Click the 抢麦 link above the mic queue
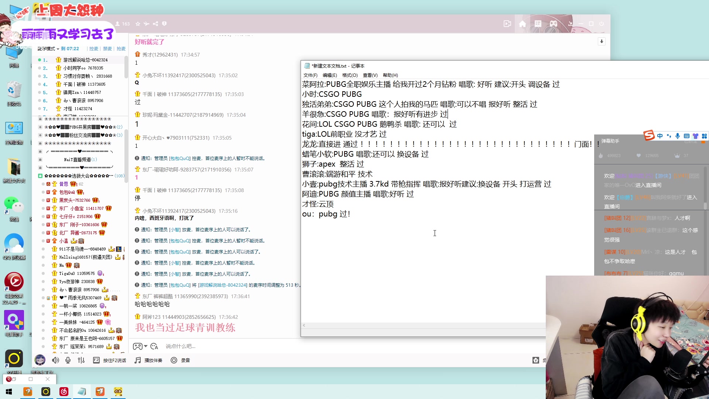This screenshot has height=399, width=709. pos(121,49)
